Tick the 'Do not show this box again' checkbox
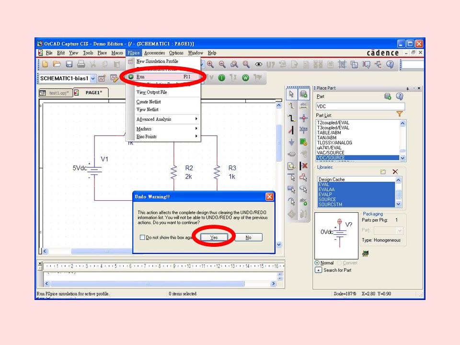460x345 pixels. [142, 237]
